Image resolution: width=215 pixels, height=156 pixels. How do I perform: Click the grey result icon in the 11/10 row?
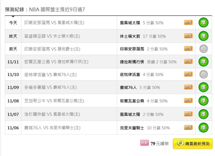(x=203, y=74)
